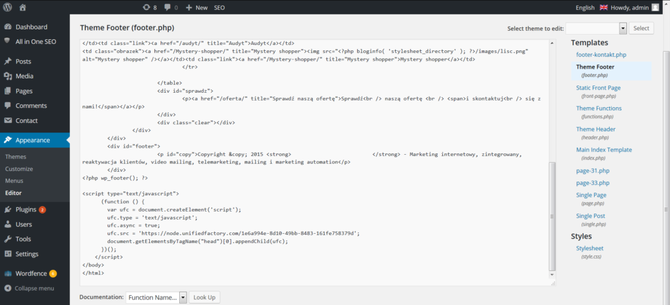The height and width of the screenshot is (305, 670).
Task: Open the Single Page template
Action: coord(591,195)
